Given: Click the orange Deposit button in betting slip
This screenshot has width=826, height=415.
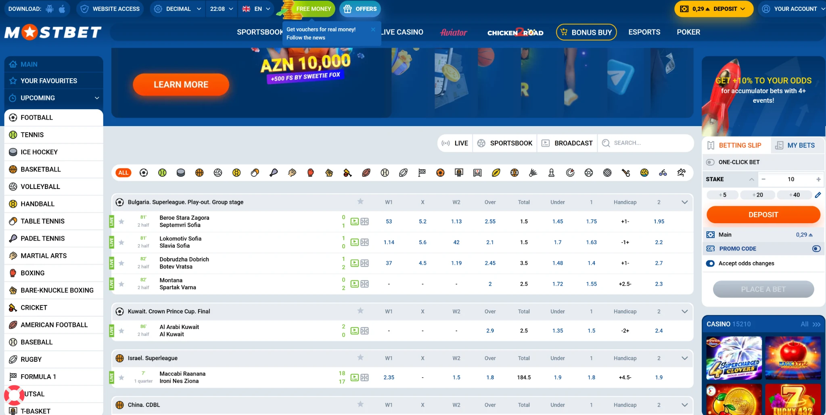Looking at the screenshot, I should pos(763,215).
